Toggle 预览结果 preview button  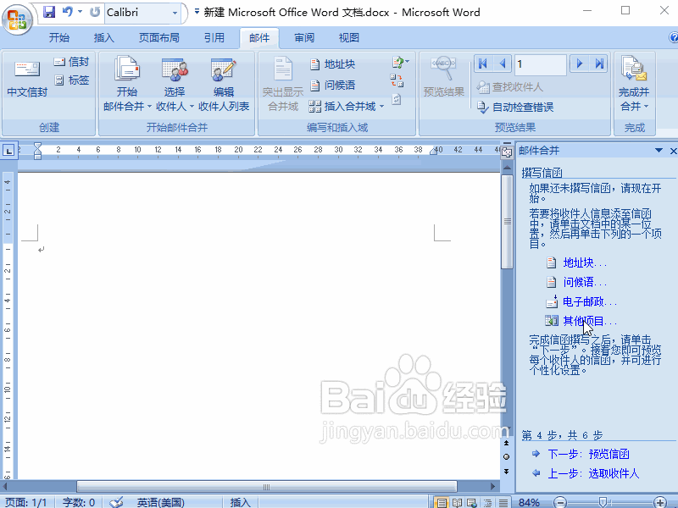pyautogui.click(x=443, y=77)
